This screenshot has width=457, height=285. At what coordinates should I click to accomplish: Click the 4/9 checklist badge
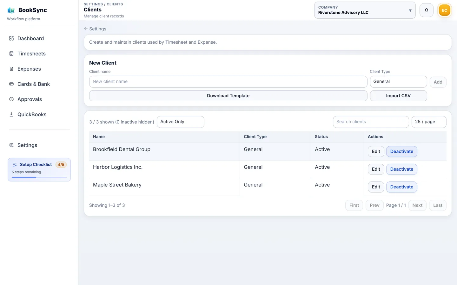61,165
